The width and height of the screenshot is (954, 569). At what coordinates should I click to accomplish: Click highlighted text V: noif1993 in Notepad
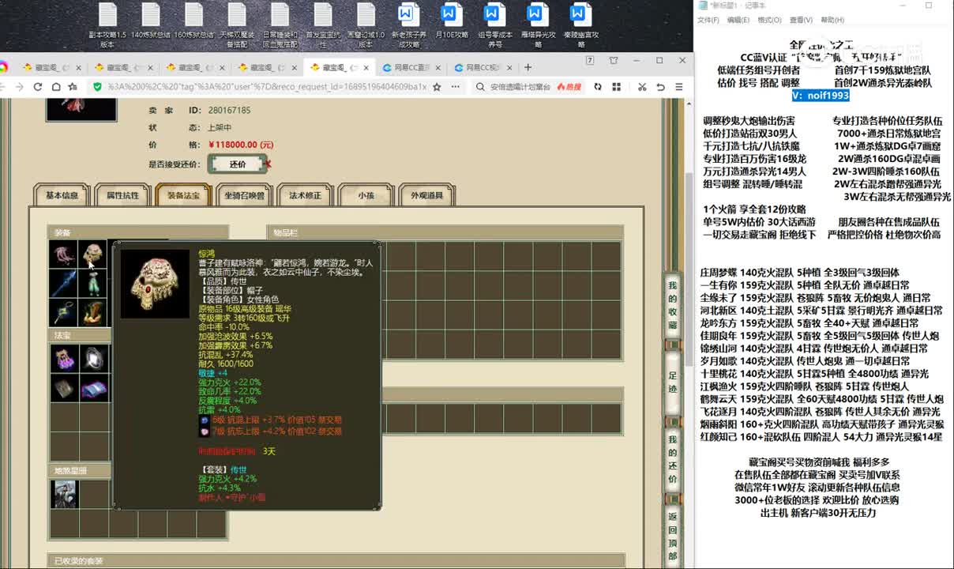point(821,96)
